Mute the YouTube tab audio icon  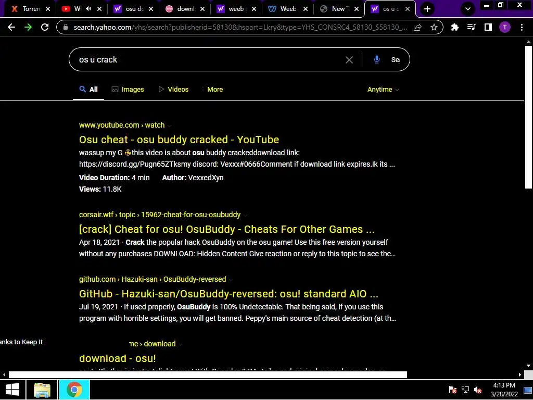coord(88,9)
